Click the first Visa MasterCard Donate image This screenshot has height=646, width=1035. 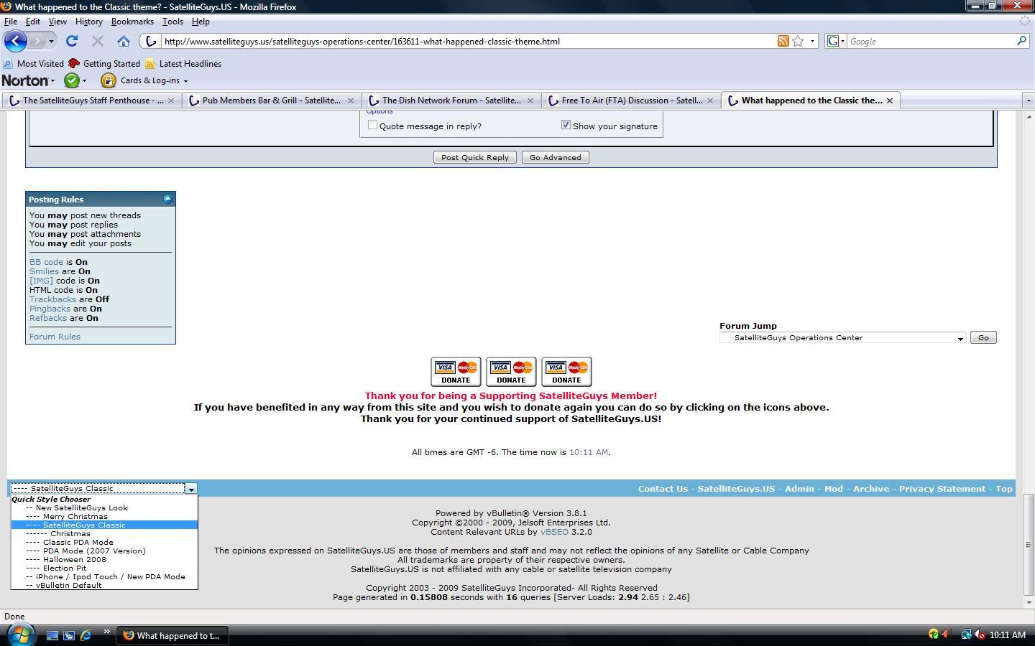(x=456, y=372)
